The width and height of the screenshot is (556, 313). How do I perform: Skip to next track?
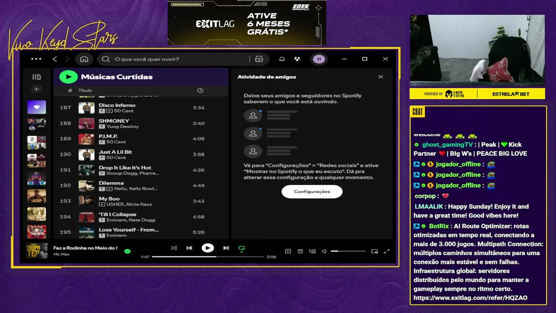[x=226, y=248]
